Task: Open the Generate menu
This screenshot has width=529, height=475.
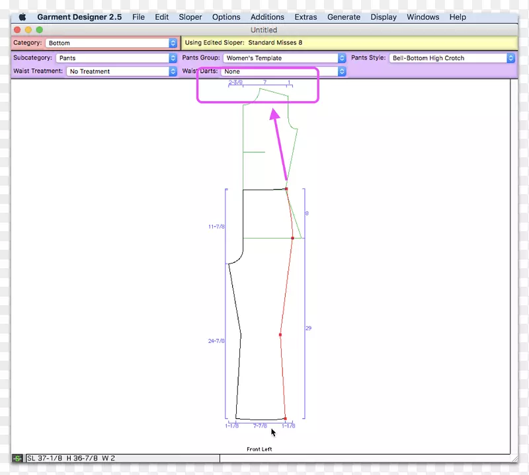Action: [344, 17]
